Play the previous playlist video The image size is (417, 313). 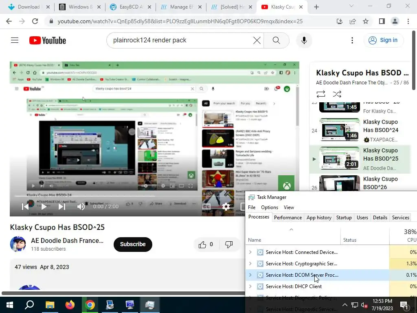[25, 206]
